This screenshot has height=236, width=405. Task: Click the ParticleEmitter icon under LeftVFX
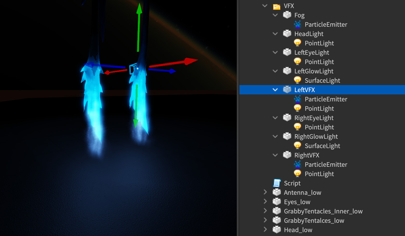pos(298,99)
